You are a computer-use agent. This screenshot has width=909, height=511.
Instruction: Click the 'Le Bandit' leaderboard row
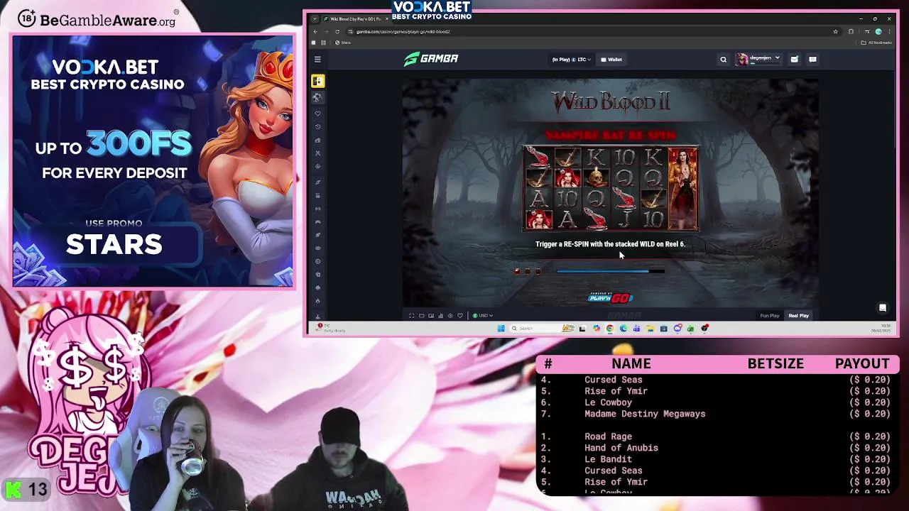coord(717,459)
